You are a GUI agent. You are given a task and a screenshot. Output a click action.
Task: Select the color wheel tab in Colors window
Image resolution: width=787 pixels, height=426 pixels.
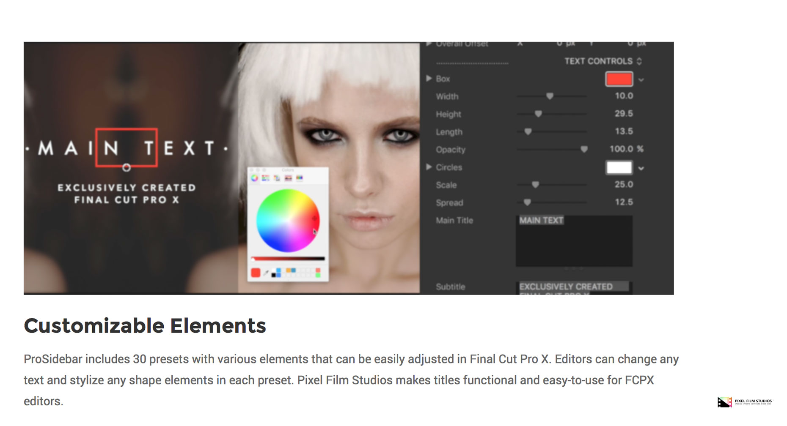[x=254, y=178]
